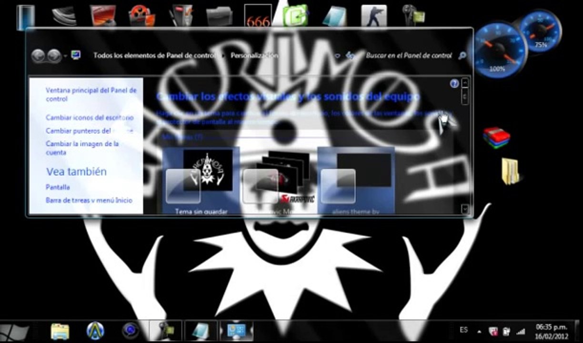The height and width of the screenshot is (343, 583).
Task: Click the search magnifier icon
Action: tap(462, 56)
